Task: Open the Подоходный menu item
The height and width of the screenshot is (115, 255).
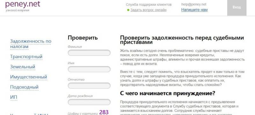Action: click(x=25, y=87)
